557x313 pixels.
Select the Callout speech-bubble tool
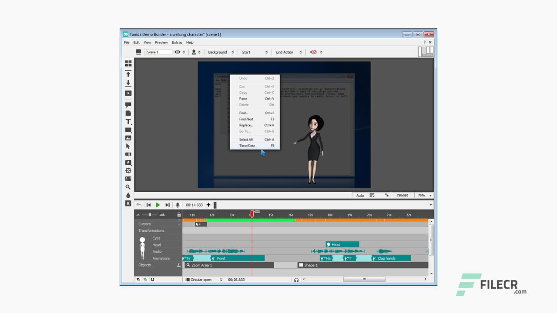[128, 104]
